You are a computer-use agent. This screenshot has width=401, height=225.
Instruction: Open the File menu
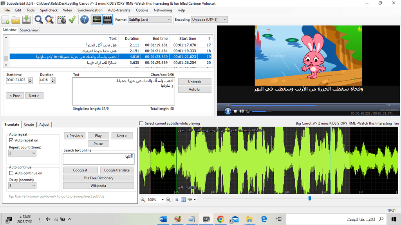click(7, 10)
